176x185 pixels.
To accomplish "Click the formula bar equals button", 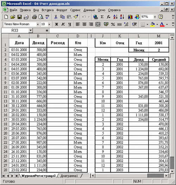I will click(x=47, y=31).
